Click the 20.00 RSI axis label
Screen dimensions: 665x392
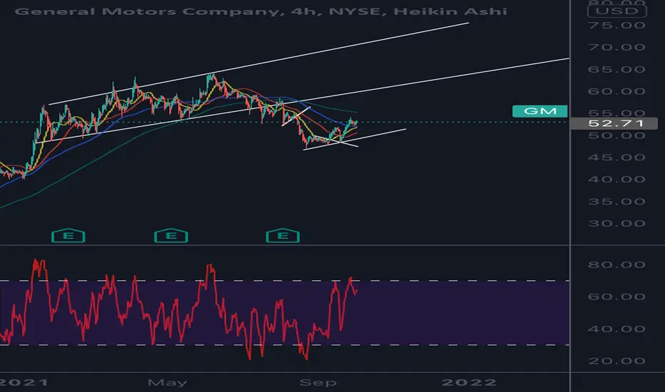[616, 361]
